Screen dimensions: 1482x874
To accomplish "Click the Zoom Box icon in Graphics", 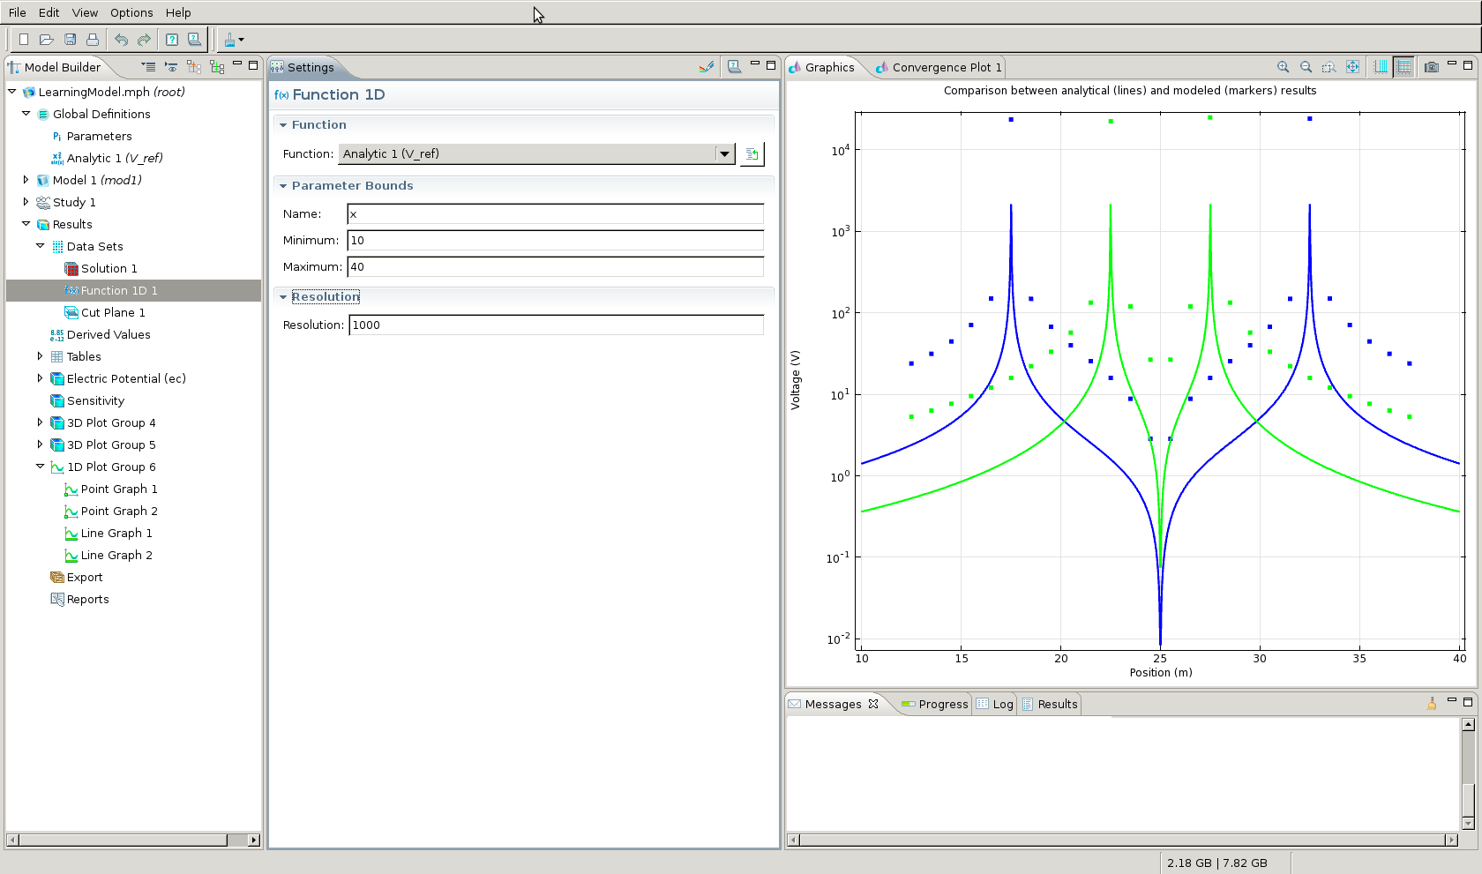I will 1329,67.
